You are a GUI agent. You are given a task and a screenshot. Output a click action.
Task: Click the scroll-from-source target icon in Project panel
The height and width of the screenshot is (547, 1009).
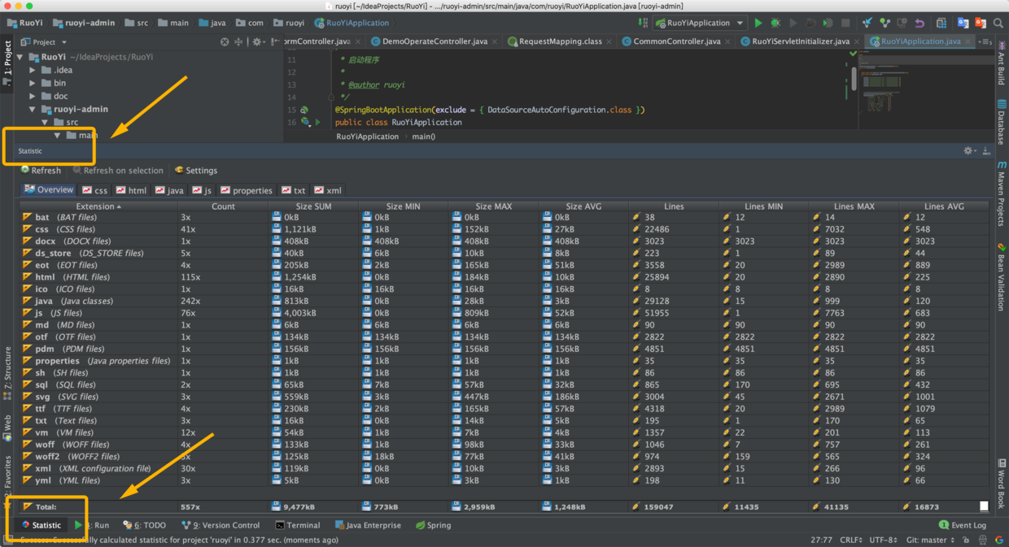coord(225,41)
